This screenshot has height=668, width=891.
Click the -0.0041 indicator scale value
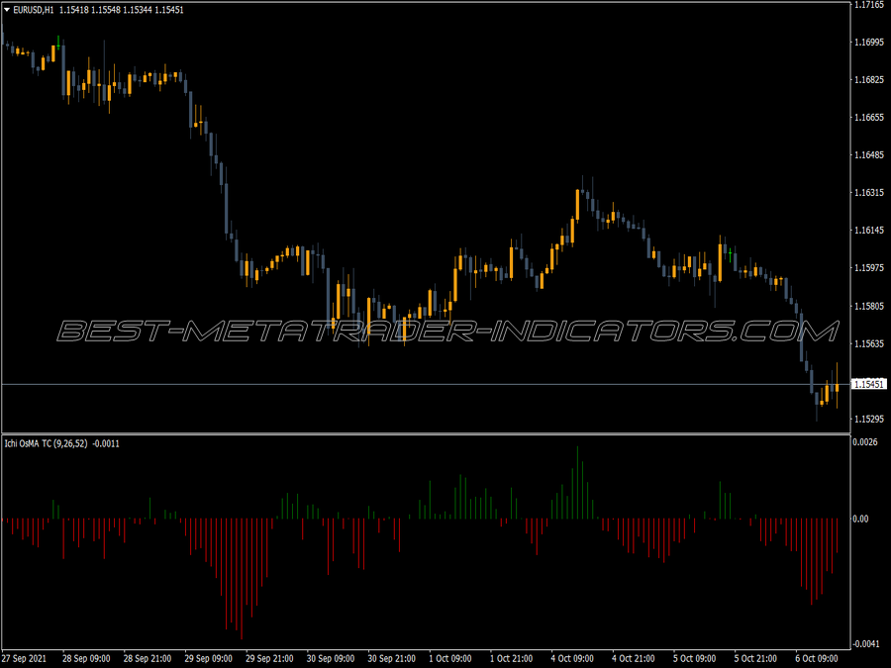(x=864, y=643)
